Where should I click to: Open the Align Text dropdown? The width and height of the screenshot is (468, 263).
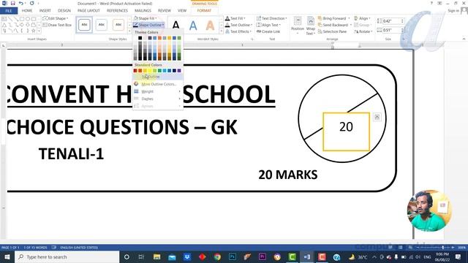268,25
